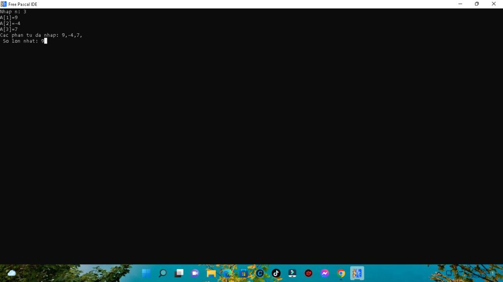
Task: Show hidden system tray icons chevron
Action: pos(438,273)
